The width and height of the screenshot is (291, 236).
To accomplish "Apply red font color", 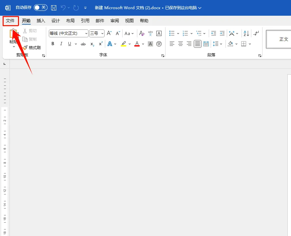I will (137, 44).
